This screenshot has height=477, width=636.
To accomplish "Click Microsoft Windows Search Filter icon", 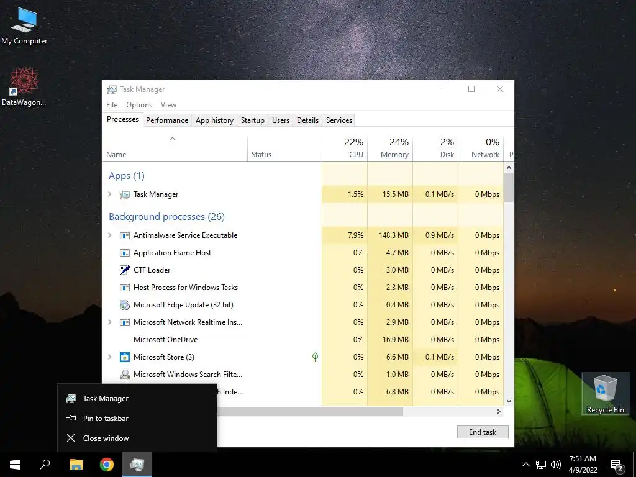I will (124, 375).
